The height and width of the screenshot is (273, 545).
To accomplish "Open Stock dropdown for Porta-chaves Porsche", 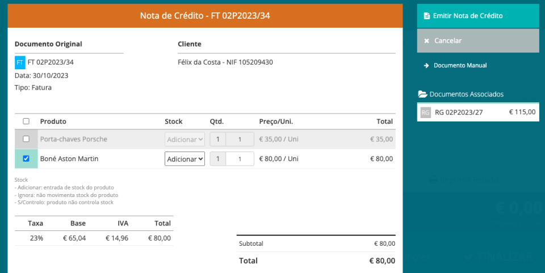I will (185, 139).
